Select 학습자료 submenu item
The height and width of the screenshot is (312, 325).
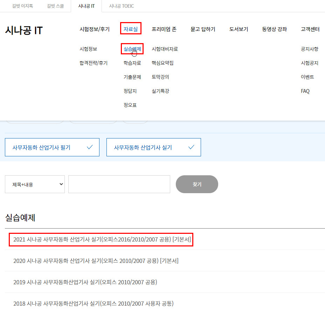[132, 63]
